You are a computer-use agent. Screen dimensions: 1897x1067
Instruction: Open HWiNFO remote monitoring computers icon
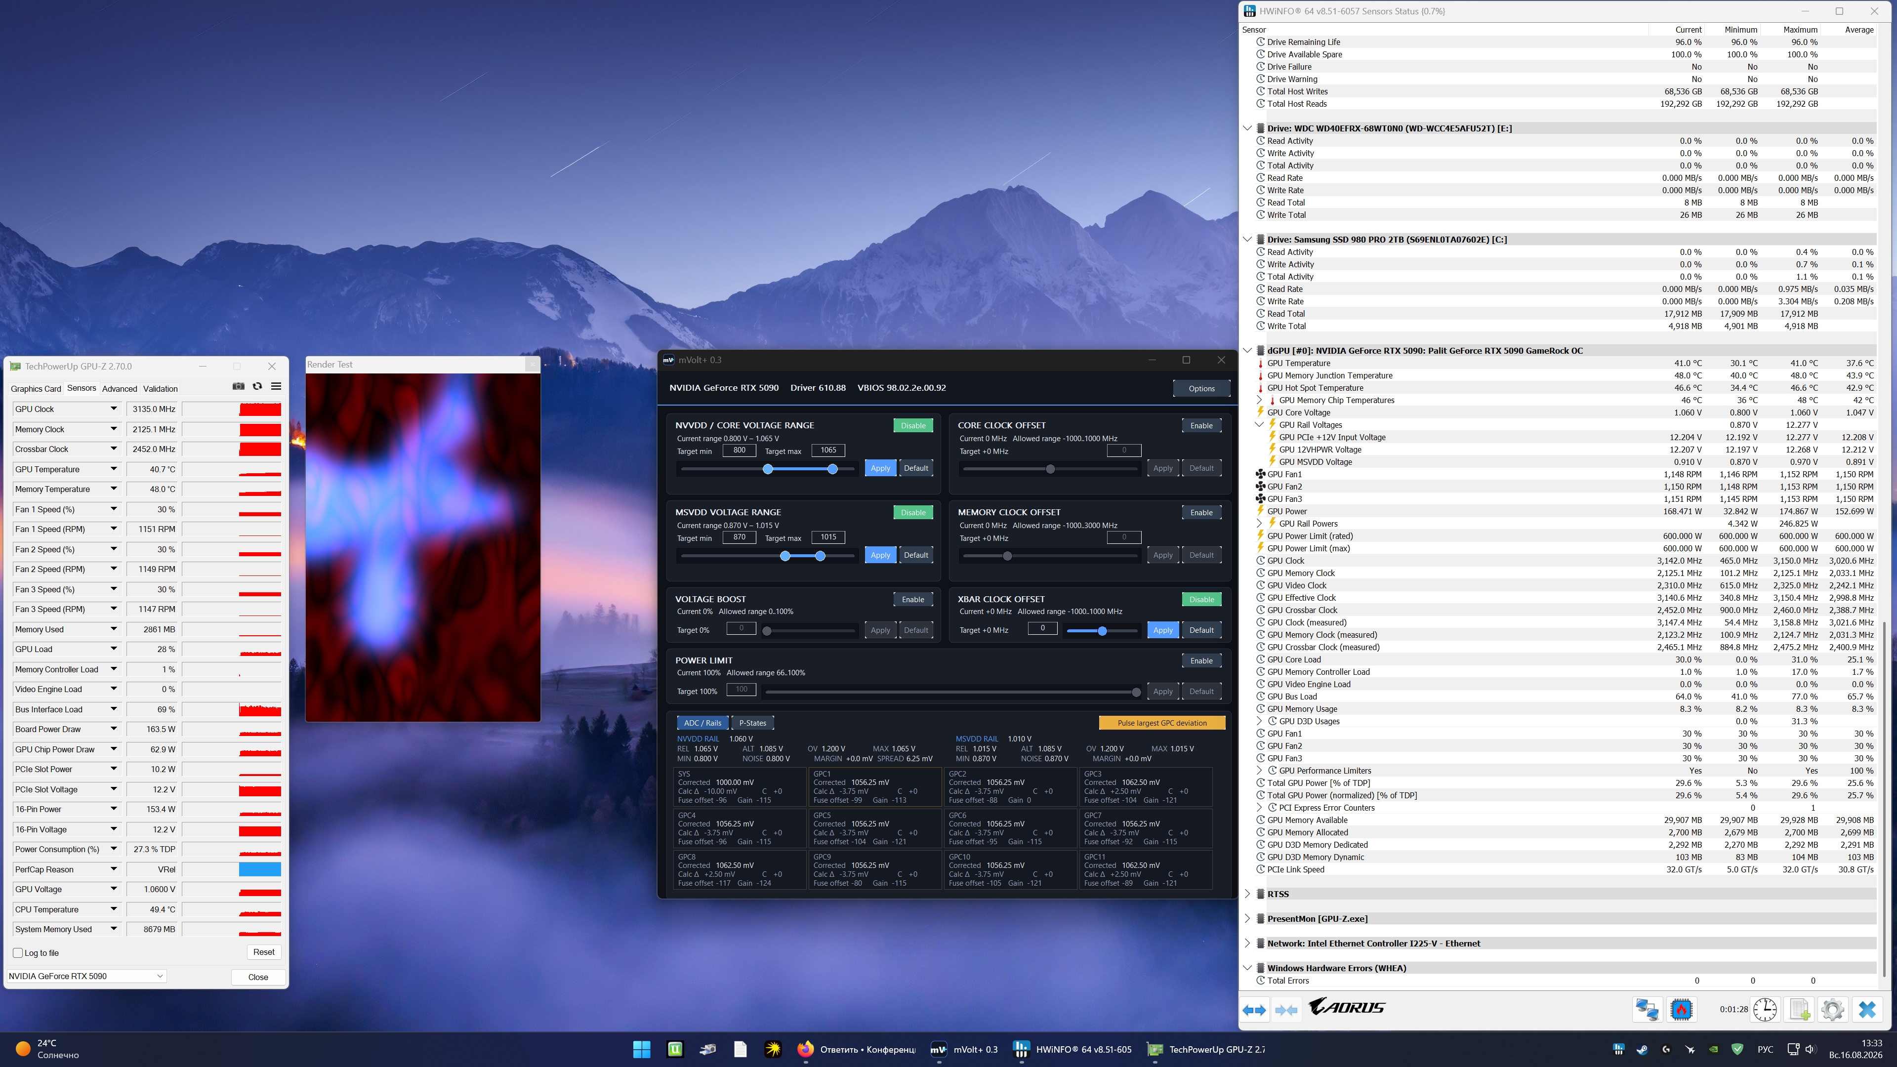[x=1648, y=1009]
